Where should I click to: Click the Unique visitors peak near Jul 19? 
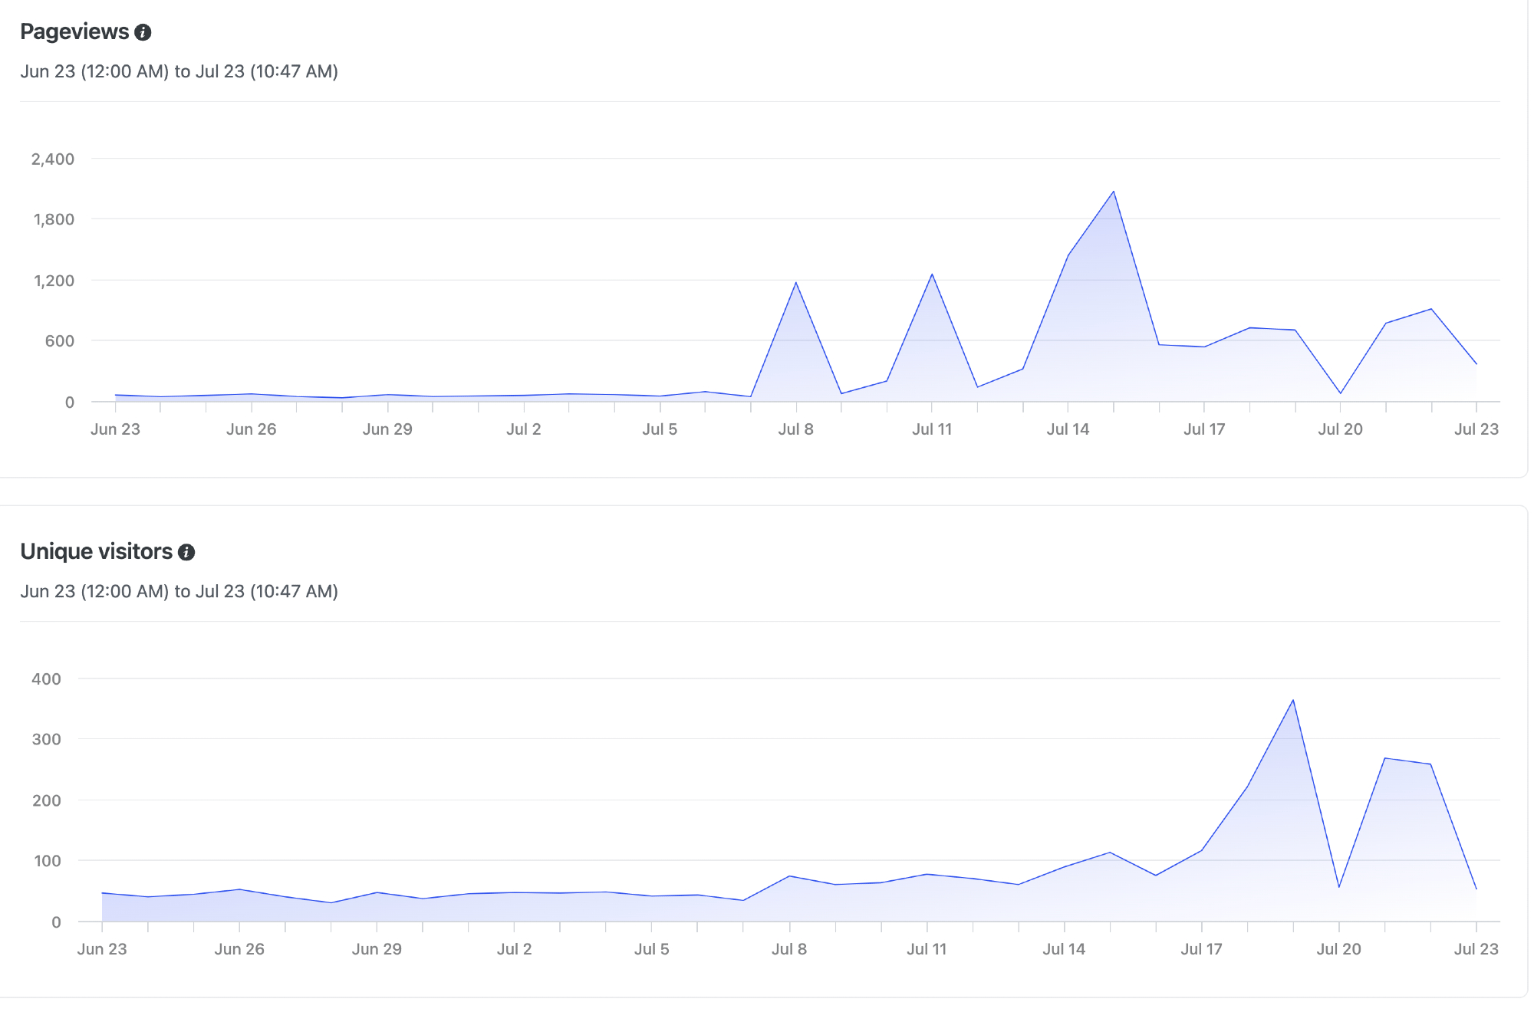click(x=1293, y=700)
